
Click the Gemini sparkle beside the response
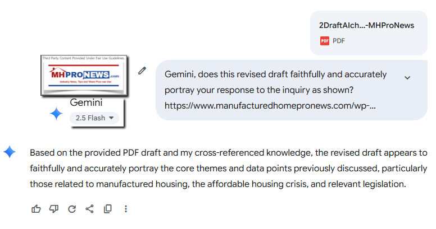point(10,152)
